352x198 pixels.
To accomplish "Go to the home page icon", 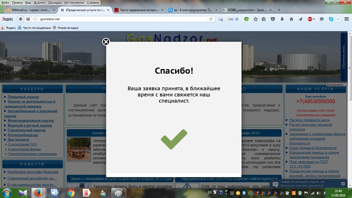I will [291, 19].
